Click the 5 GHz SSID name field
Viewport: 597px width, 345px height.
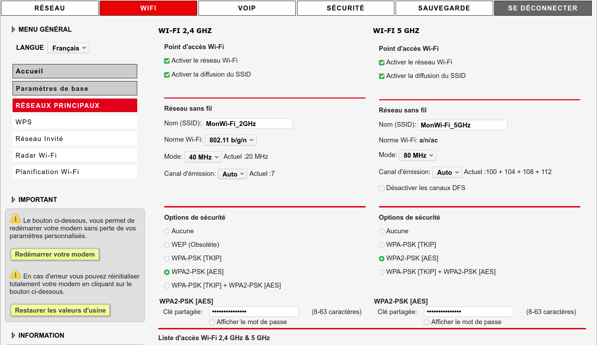point(462,125)
